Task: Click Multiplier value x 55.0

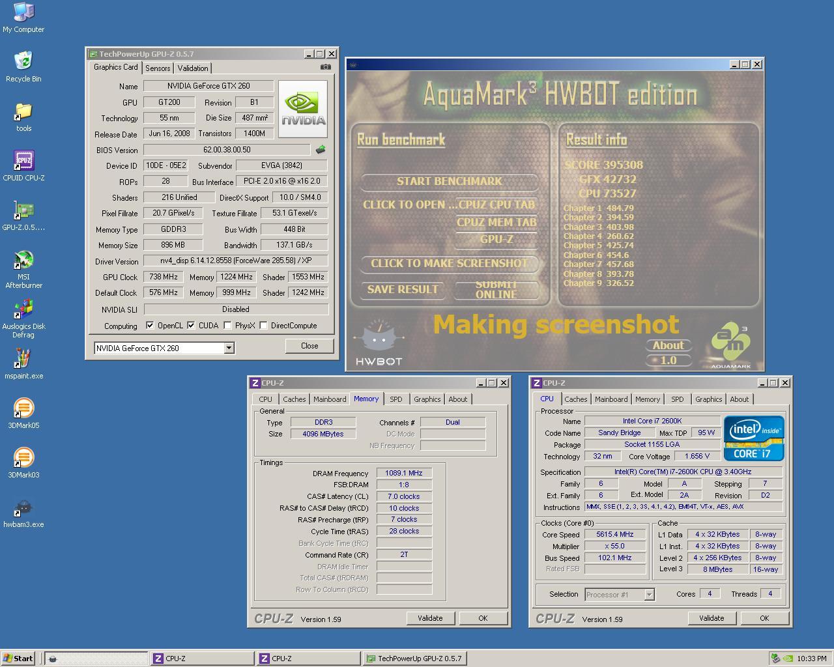Action: coord(615,546)
